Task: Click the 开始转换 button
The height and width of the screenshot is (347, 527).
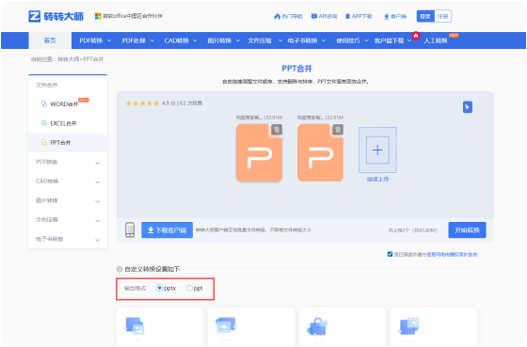Action: point(467,229)
